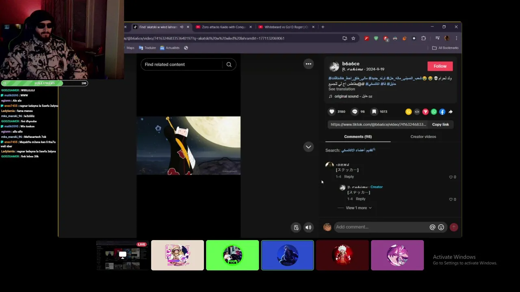The width and height of the screenshot is (520, 292).
Task: Go to next video with down chevron
Action: [308, 147]
